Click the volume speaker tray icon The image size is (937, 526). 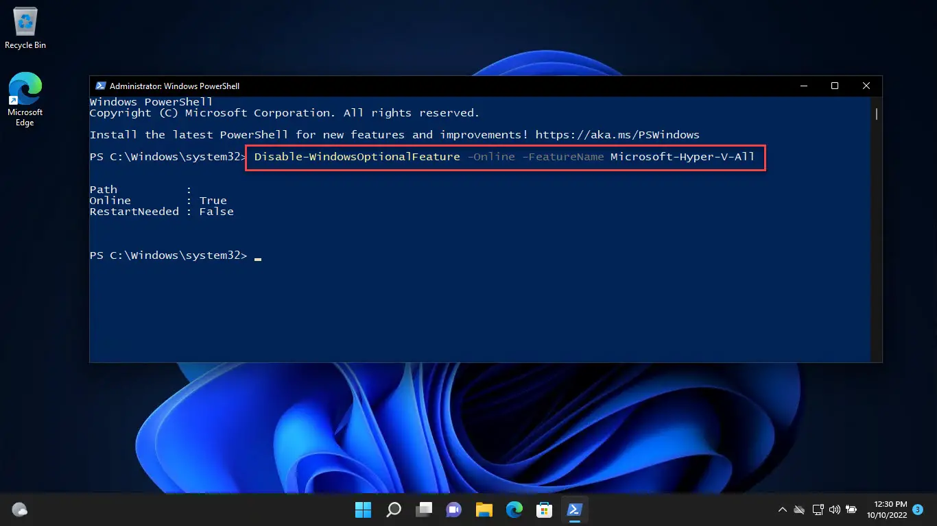[x=835, y=510]
